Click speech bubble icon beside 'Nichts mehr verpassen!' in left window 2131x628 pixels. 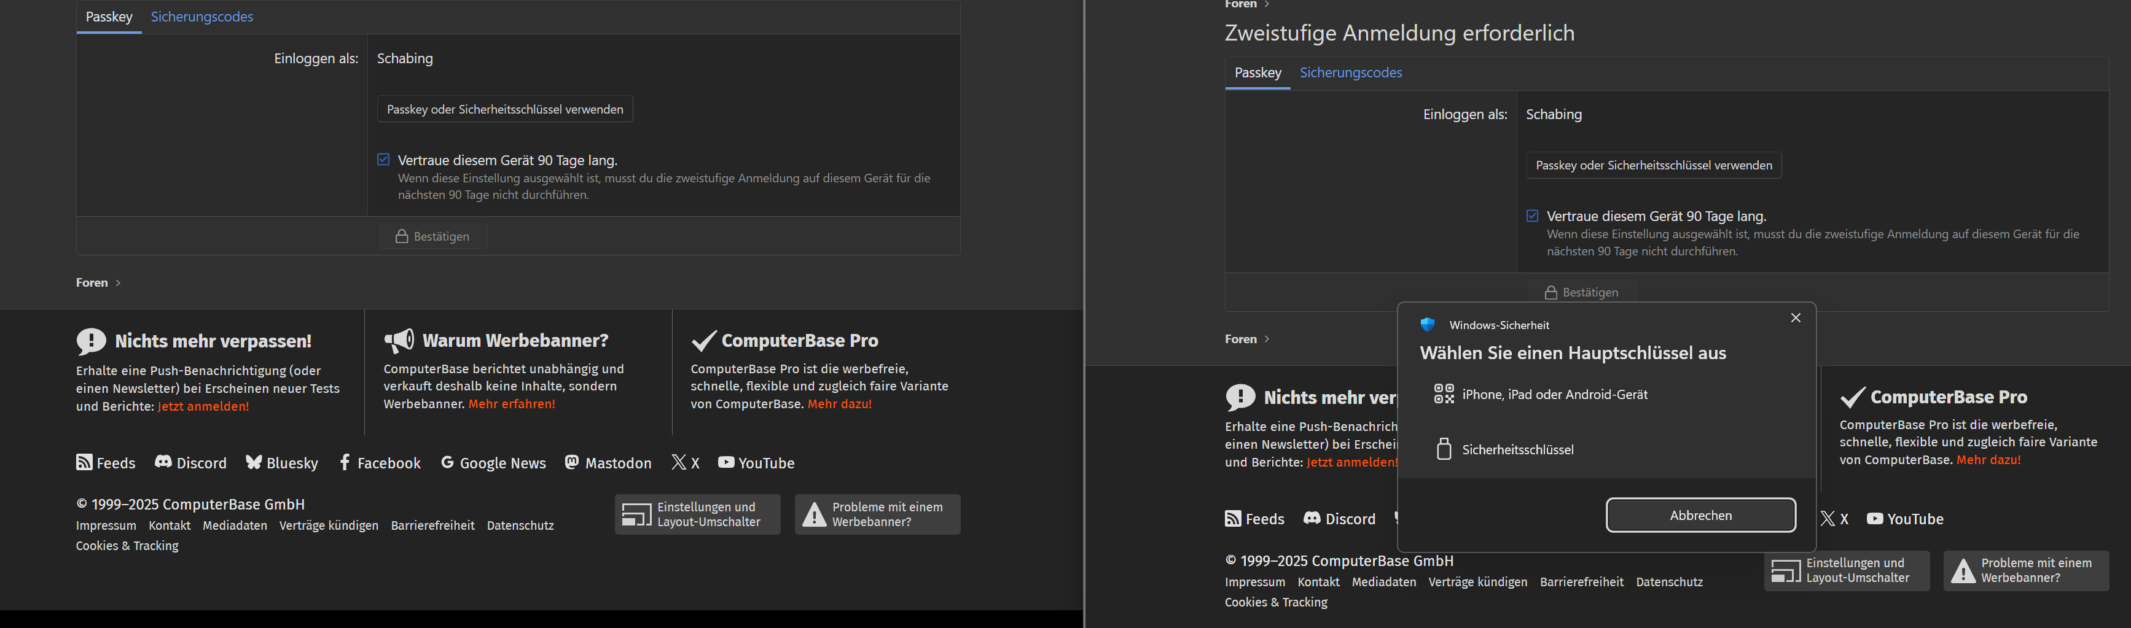click(x=92, y=341)
